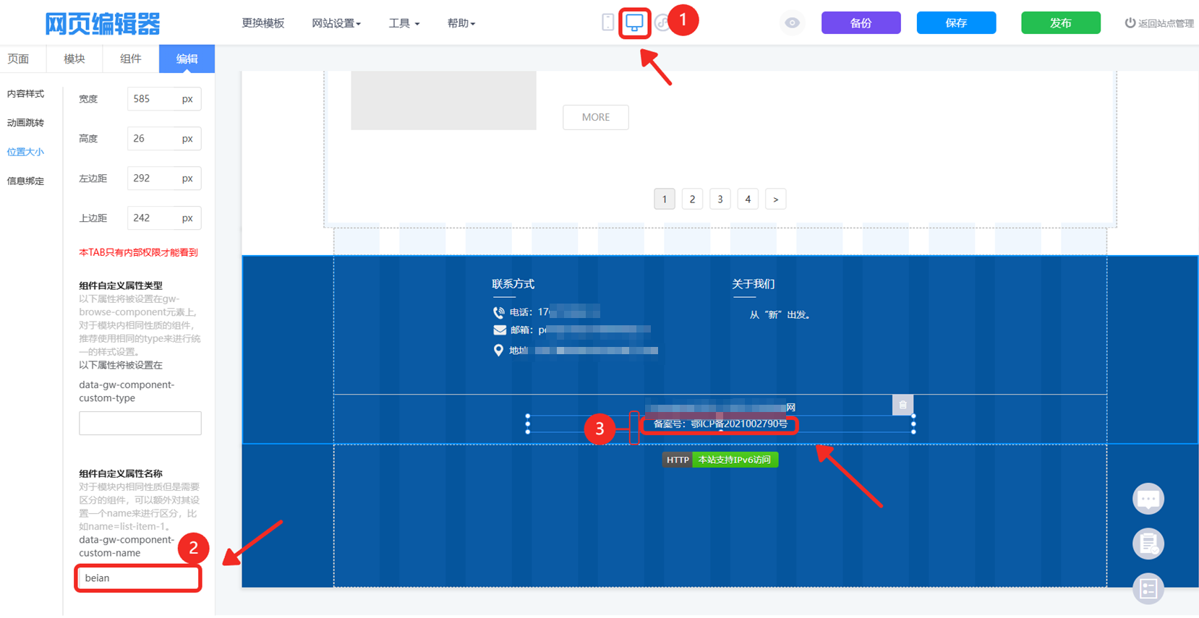Select the desktop monitor view icon

tap(634, 22)
